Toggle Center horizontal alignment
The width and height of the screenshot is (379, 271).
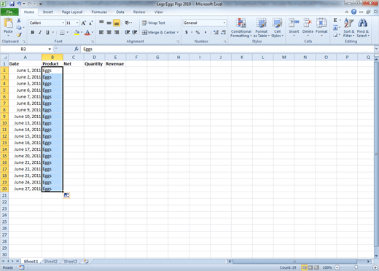[109, 32]
